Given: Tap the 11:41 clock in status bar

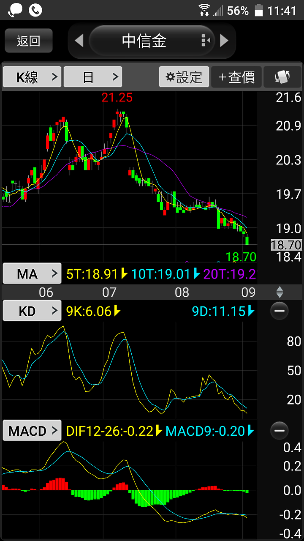Looking at the screenshot, I should pyautogui.click(x=282, y=10).
